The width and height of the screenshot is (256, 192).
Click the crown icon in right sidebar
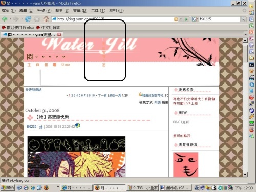click(x=251, y=71)
